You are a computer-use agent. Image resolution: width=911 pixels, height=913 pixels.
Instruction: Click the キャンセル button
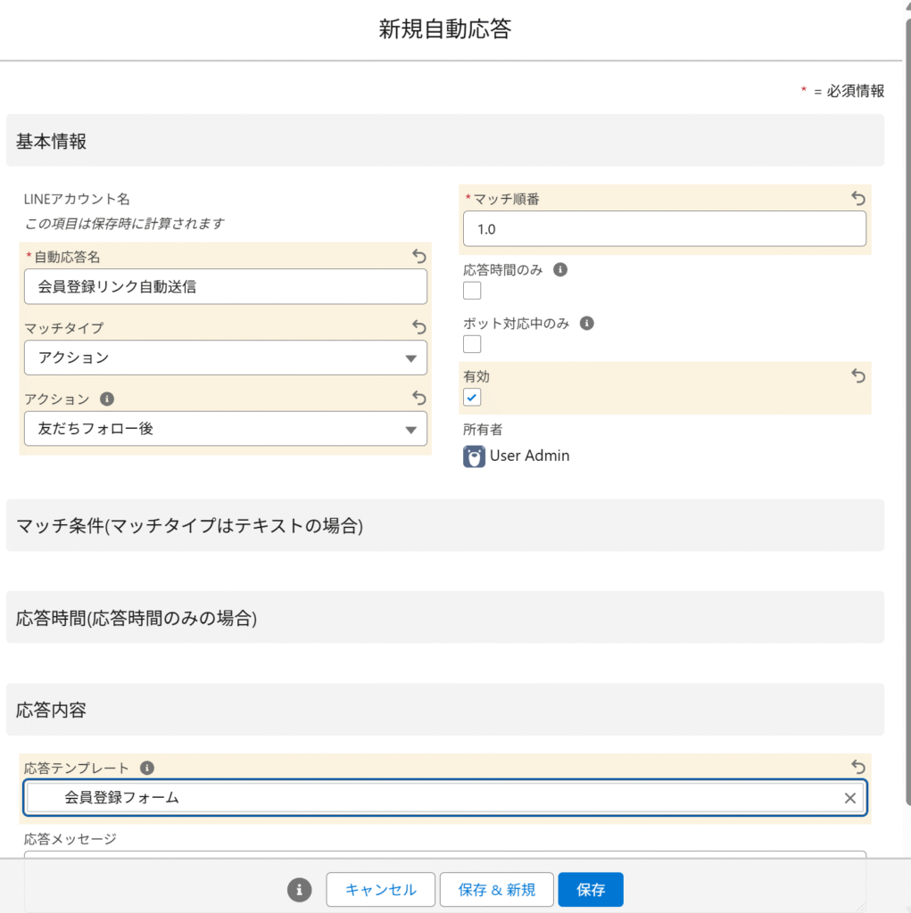point(380,890)
